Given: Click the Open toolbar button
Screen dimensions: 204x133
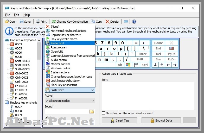Looking at the screenshot, I should pos(10,21).
